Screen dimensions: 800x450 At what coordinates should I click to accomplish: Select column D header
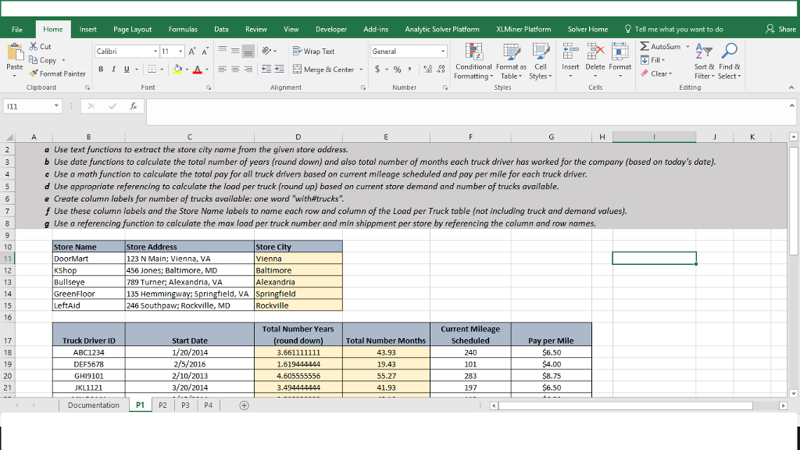pyautogui.click(x=298, y=137)
